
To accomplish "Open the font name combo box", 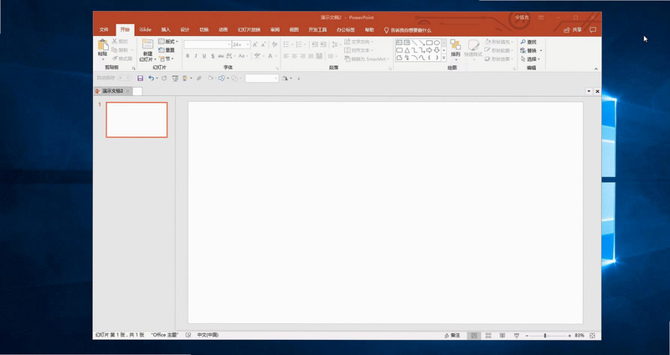I will pos(207,44).
